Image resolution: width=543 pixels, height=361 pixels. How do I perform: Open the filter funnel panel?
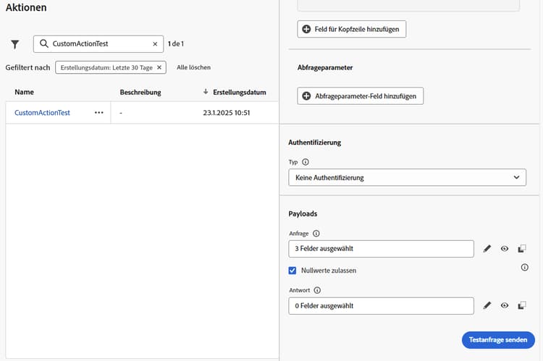pos(15,44)
